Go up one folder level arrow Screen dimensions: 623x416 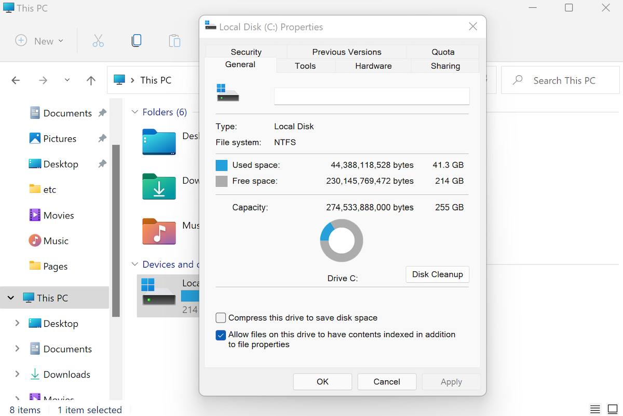point(91,80)
